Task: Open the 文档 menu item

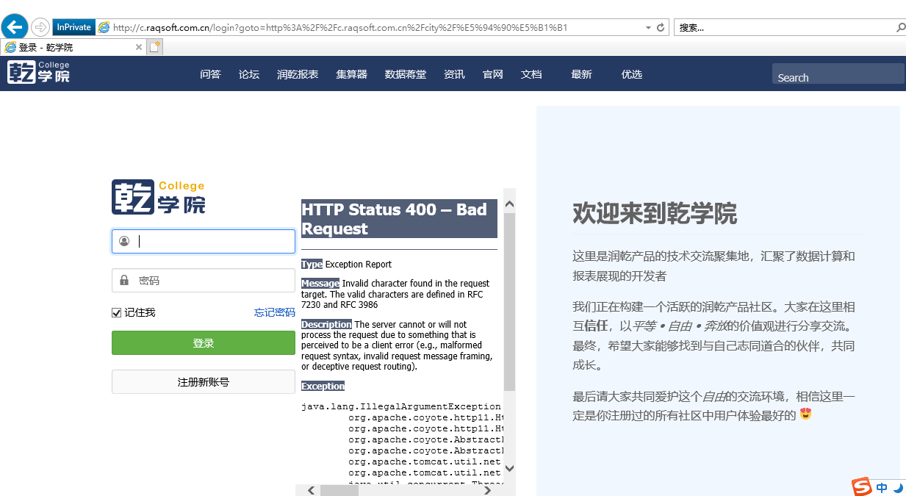Action: [531, 74]
